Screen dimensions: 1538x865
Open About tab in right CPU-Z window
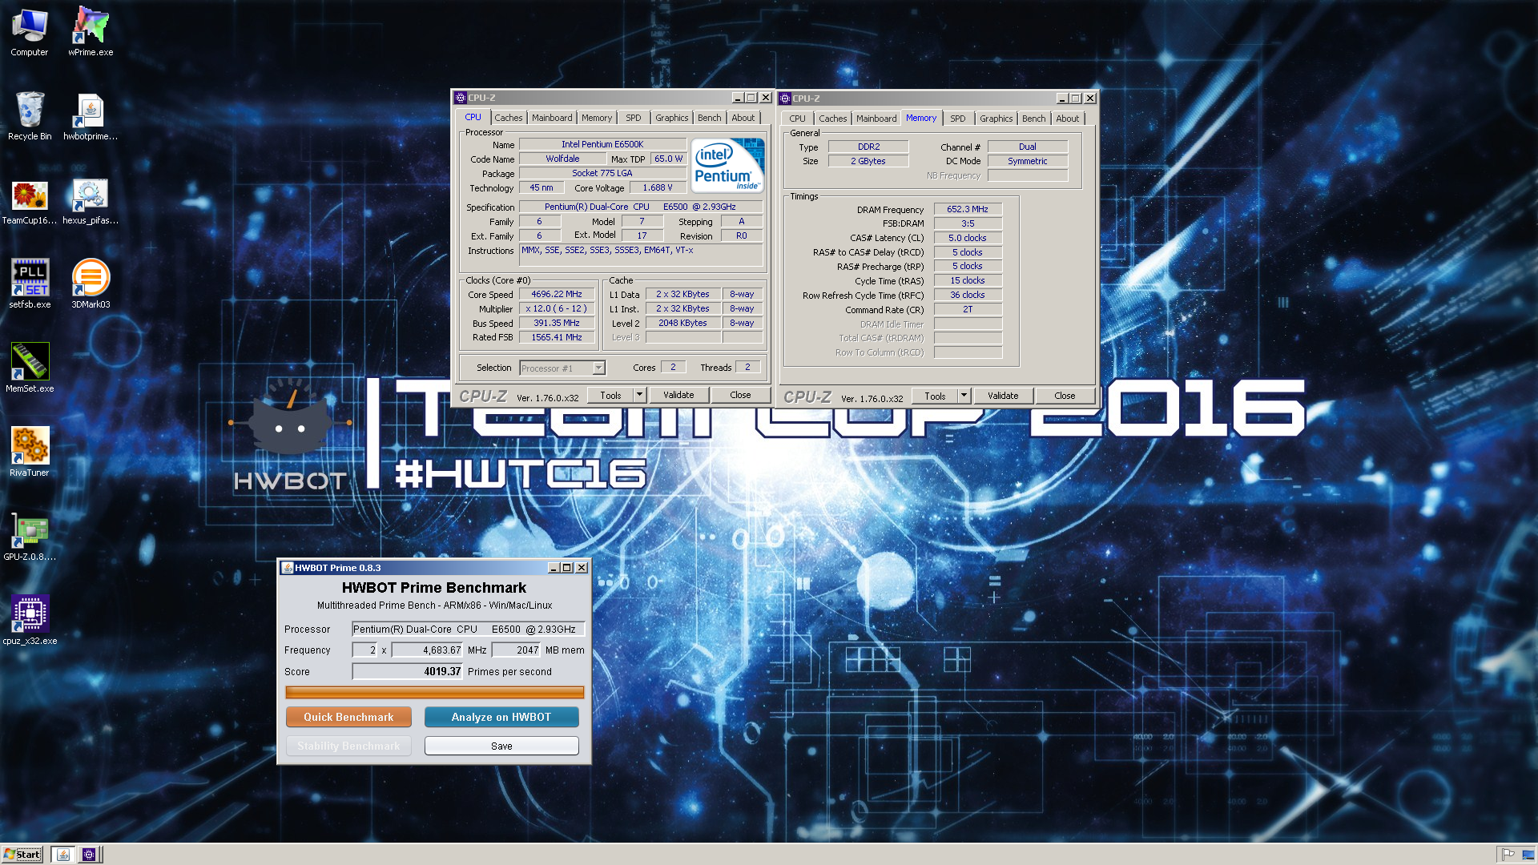tap(1068, 119)
